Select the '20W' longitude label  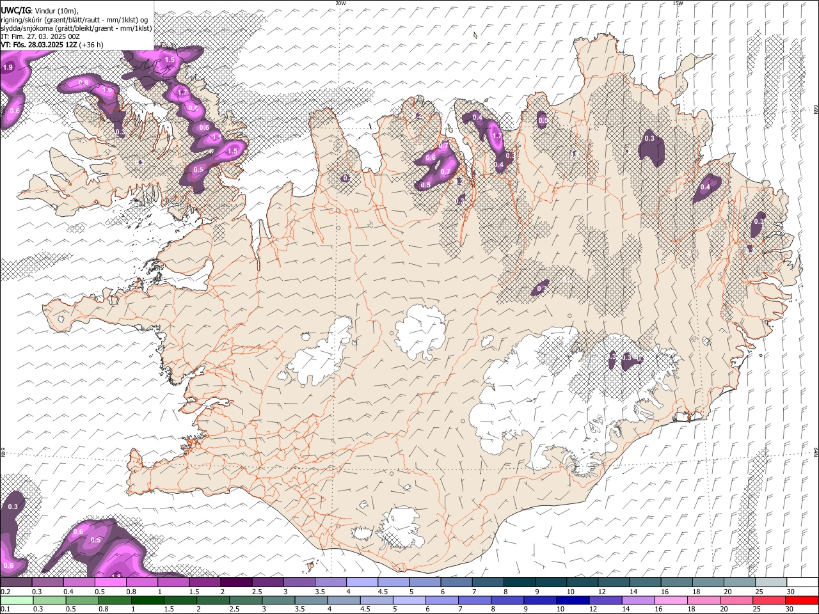(x=340, y=3)
